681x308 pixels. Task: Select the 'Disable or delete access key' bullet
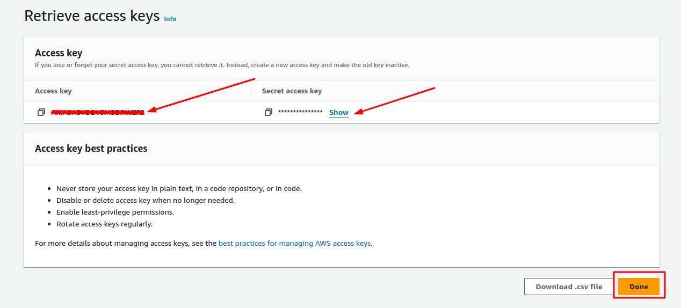pyautogui.click(x=146, y=200)
